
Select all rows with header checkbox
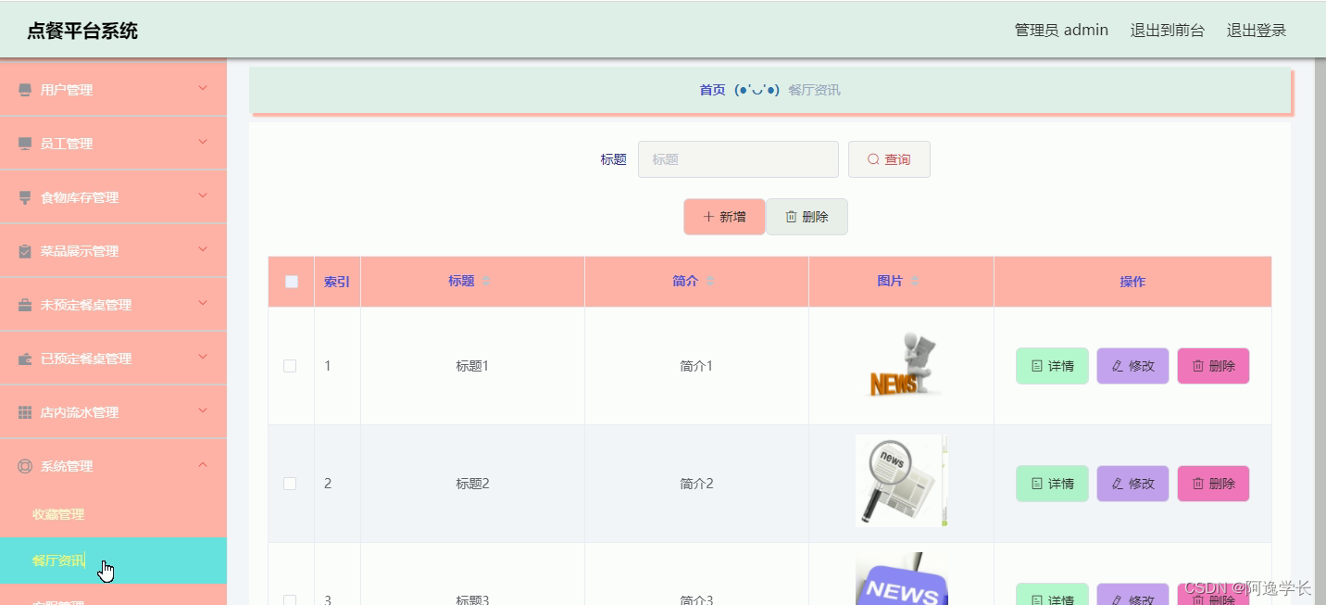(292, 282)
